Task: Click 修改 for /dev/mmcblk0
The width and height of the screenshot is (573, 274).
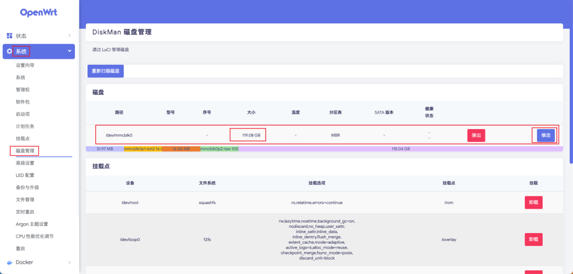Action: (x=546, y=135)
